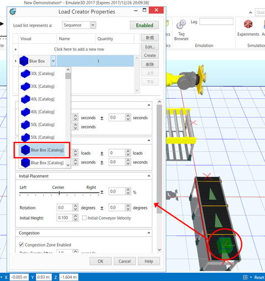Click the Initial Height input field
This screenshot has height=281, width=265.
coord(65,218)
